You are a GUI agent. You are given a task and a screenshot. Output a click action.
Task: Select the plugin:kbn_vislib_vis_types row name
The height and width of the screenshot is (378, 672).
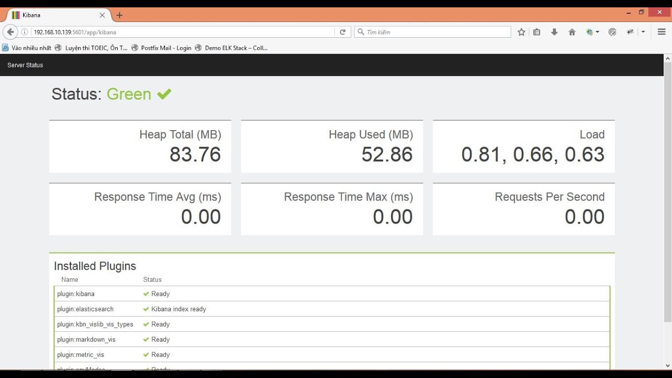click(x=95, y=324)
